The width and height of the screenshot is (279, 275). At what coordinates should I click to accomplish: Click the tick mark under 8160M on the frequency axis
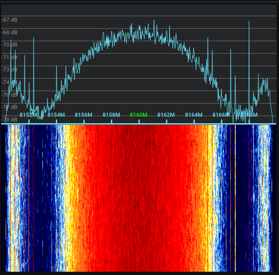tap(139, 122)
